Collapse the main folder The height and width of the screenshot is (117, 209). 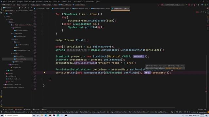click(7, 19)
